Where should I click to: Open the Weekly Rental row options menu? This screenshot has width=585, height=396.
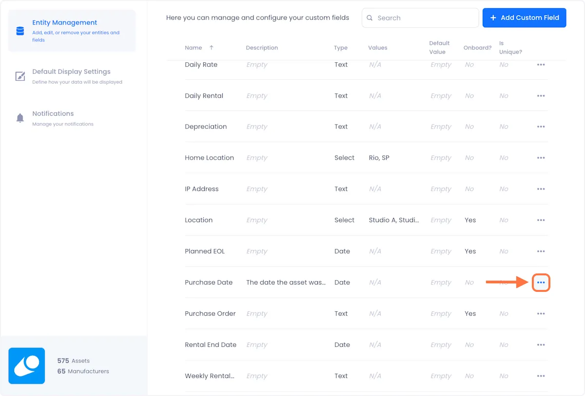[x=541, y=376]
